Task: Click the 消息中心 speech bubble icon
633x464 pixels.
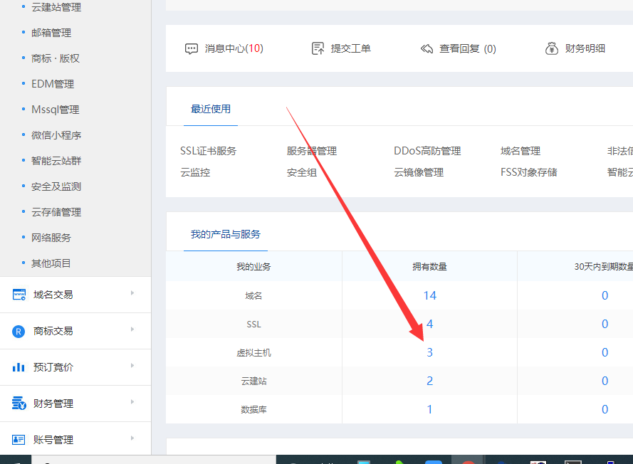Action: tap(191, 48)
